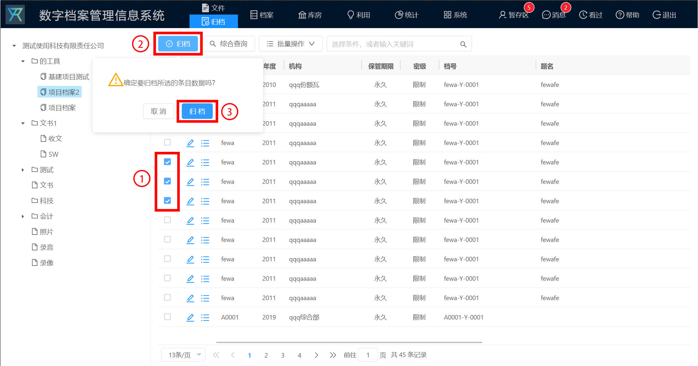Collapse the 测试使用科技有限责任公司 tree node

(x=14, y=46)
